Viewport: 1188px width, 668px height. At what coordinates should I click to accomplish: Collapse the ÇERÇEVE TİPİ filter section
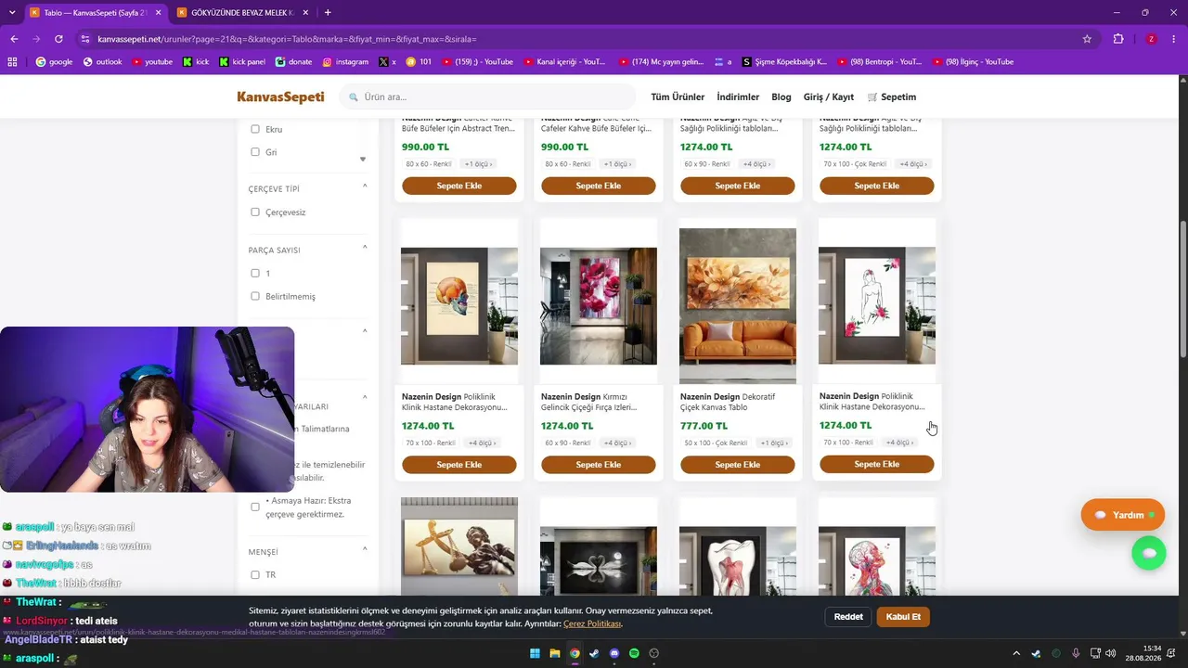tap(365, 186)
